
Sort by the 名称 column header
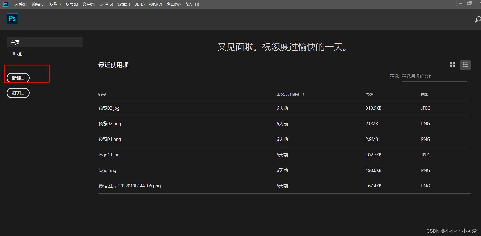click(102, 94)
